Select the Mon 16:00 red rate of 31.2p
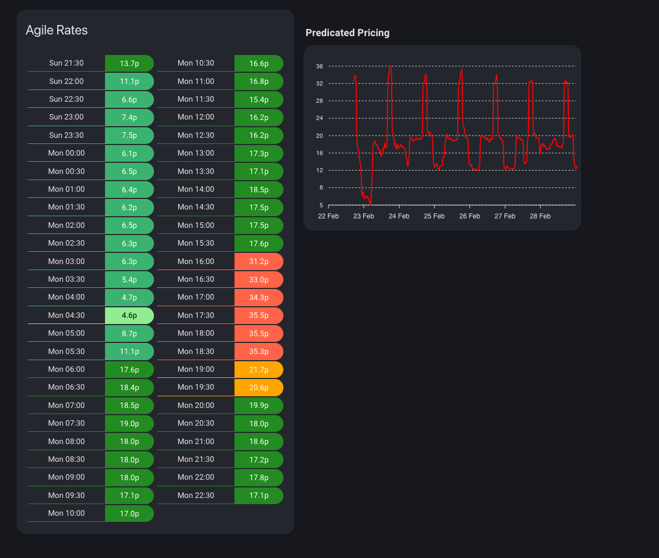The height and width of the screenshot is (558, 659). (x=258, y=261)
